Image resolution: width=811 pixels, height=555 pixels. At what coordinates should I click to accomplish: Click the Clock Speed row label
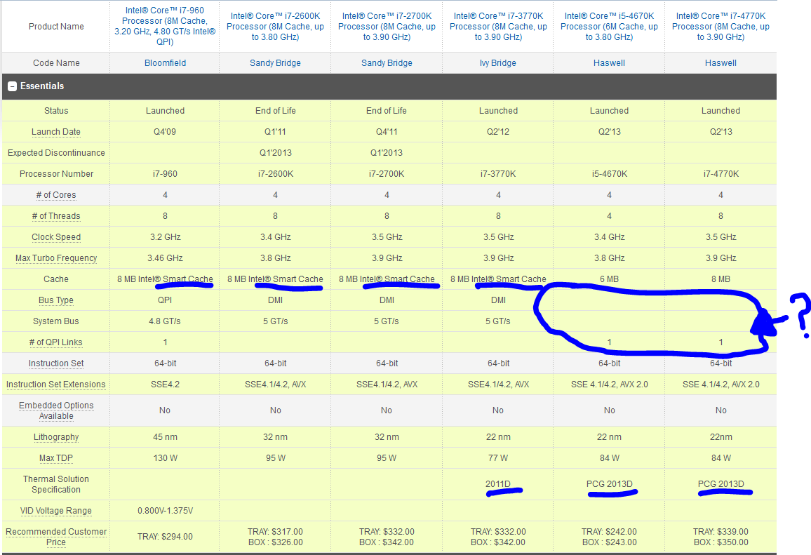[x=56, y=237]
